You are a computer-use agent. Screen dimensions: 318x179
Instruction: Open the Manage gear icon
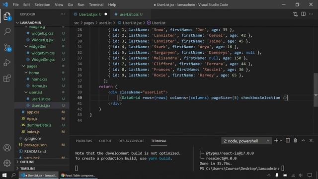(7, 163)
